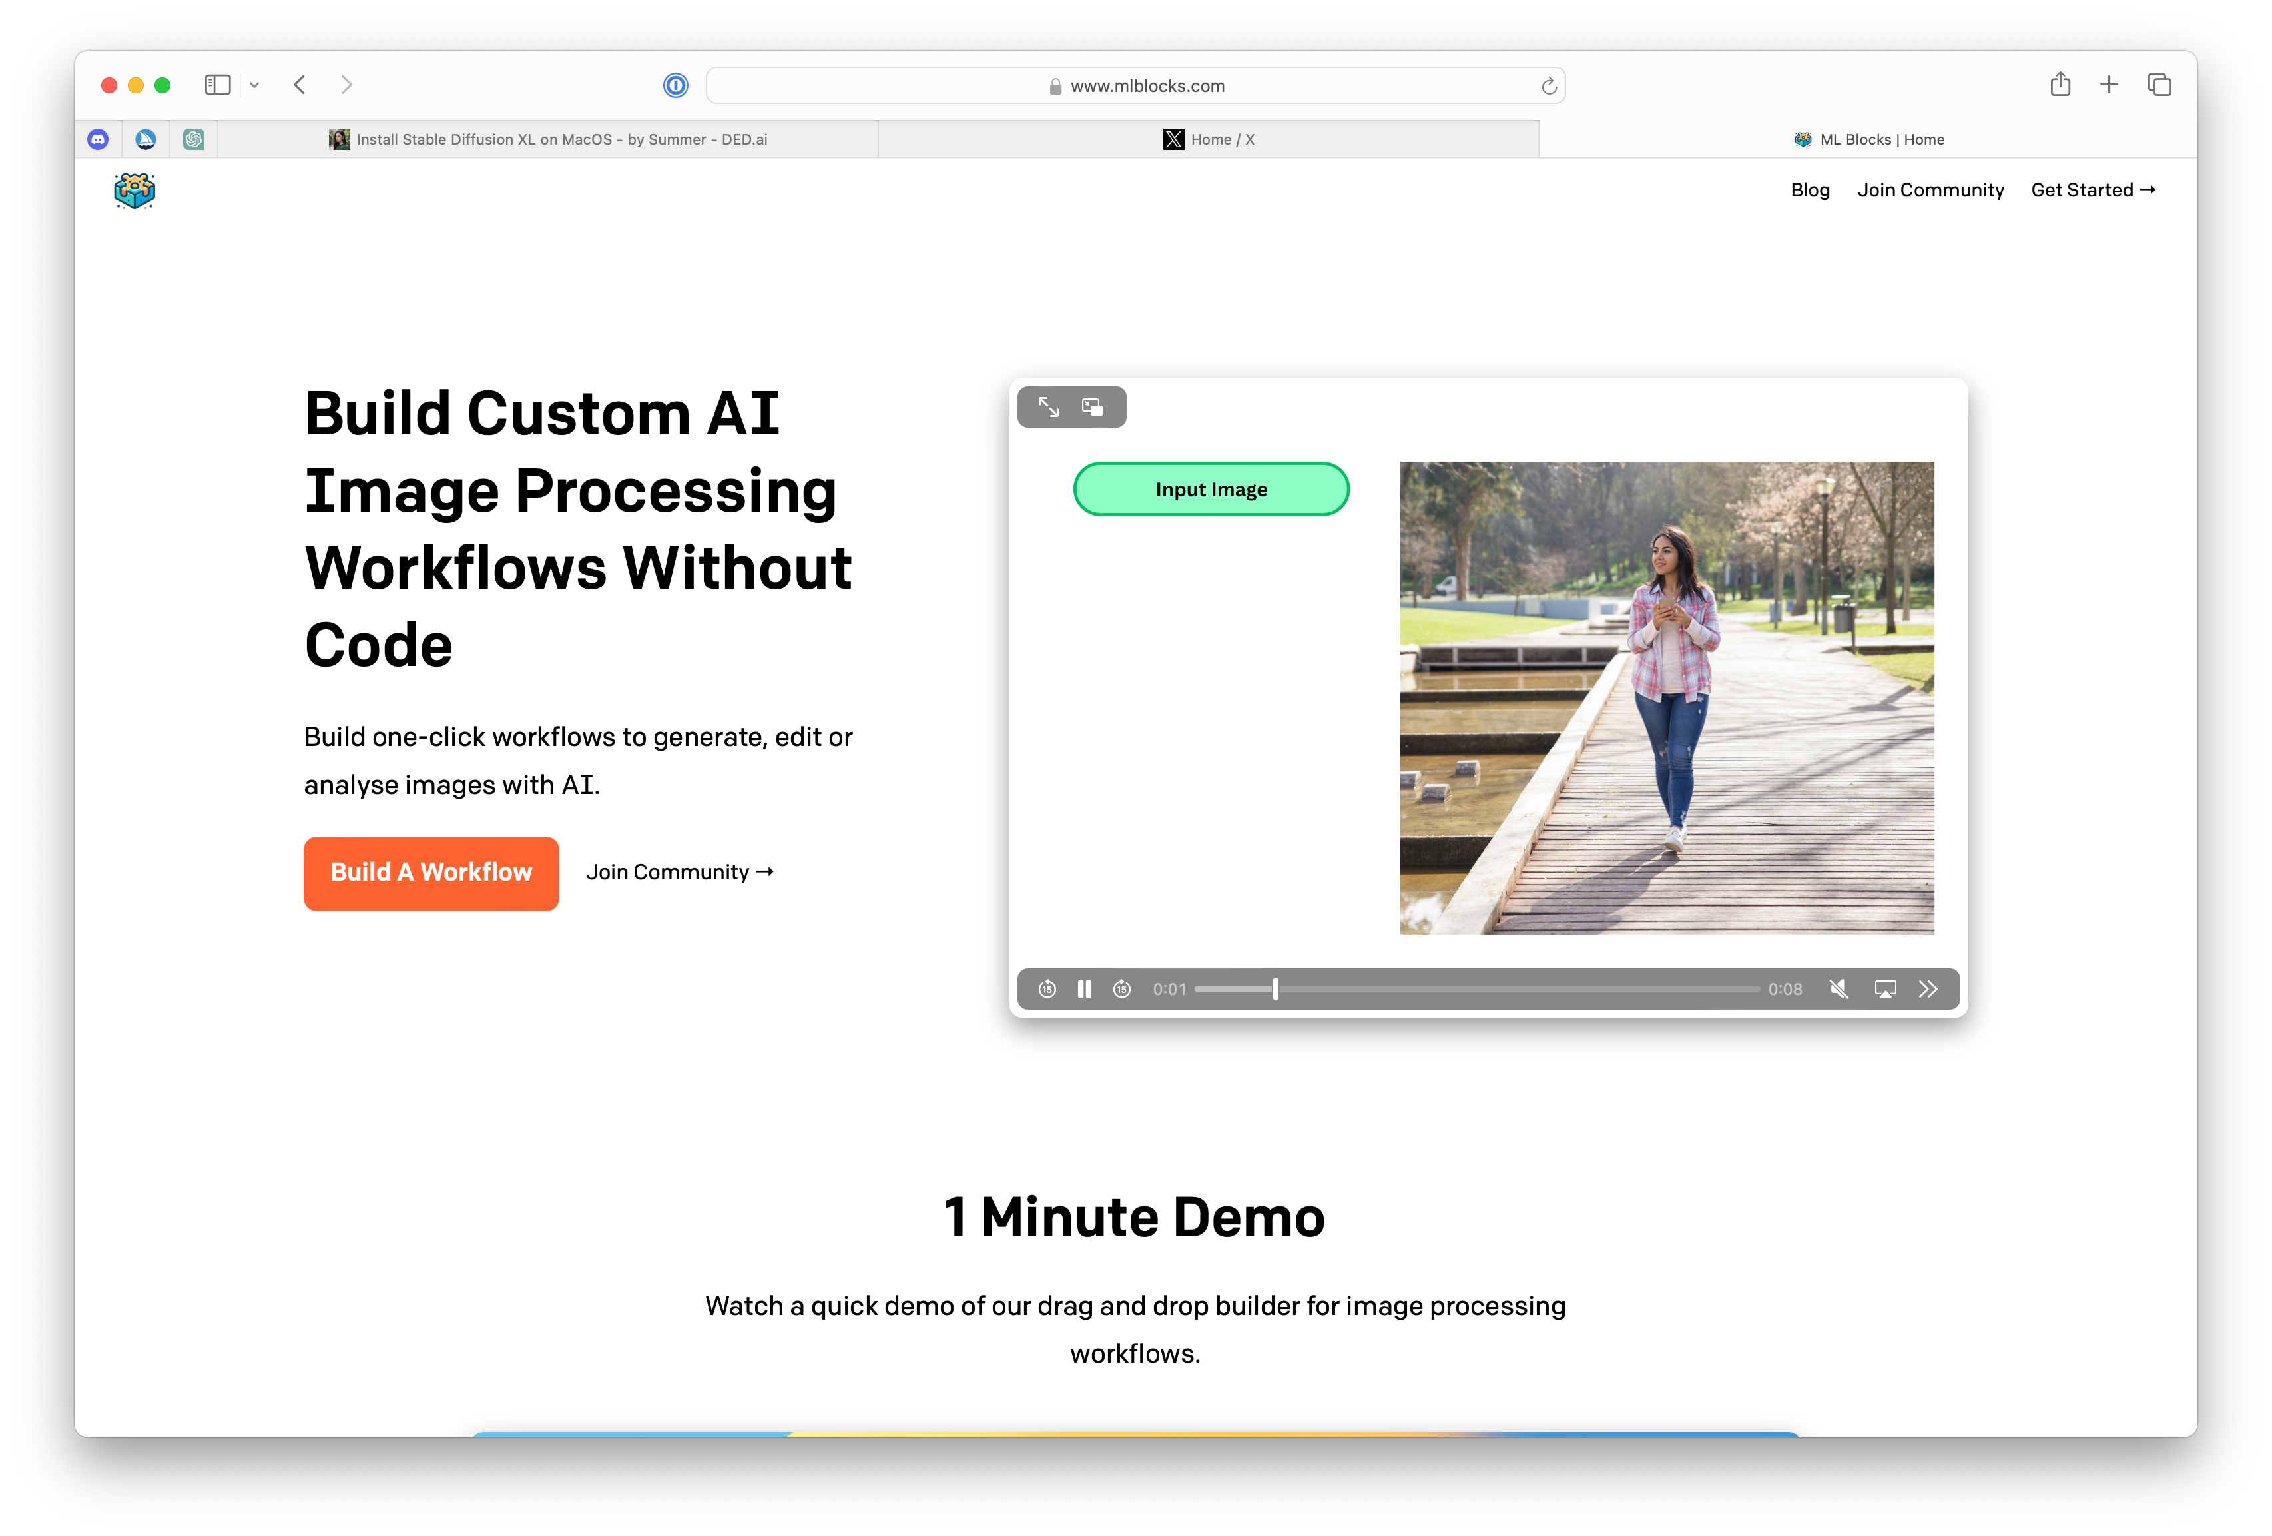Skip the video back 15 seconds
2272x1536 pixels.
pos(1046,988)
